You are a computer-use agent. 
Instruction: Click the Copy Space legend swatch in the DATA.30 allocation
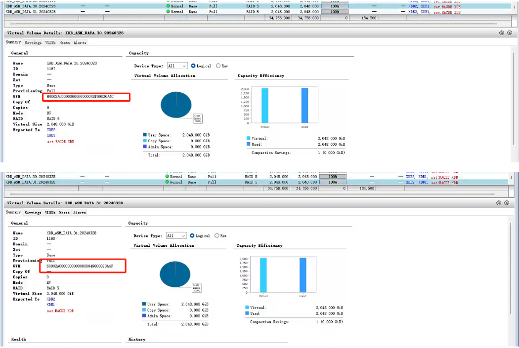click(145, 141)
